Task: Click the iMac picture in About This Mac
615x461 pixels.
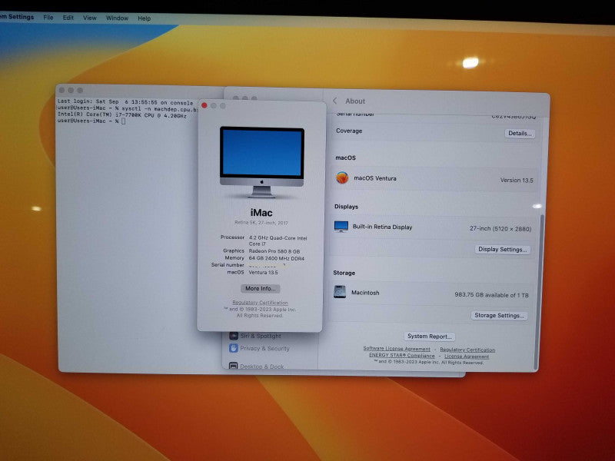Action: (261, 161)
